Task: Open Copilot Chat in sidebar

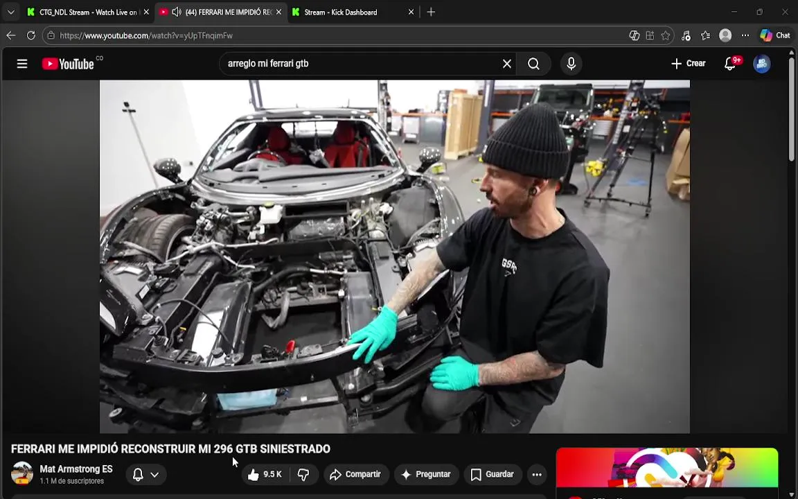Action: click(775, 35)
